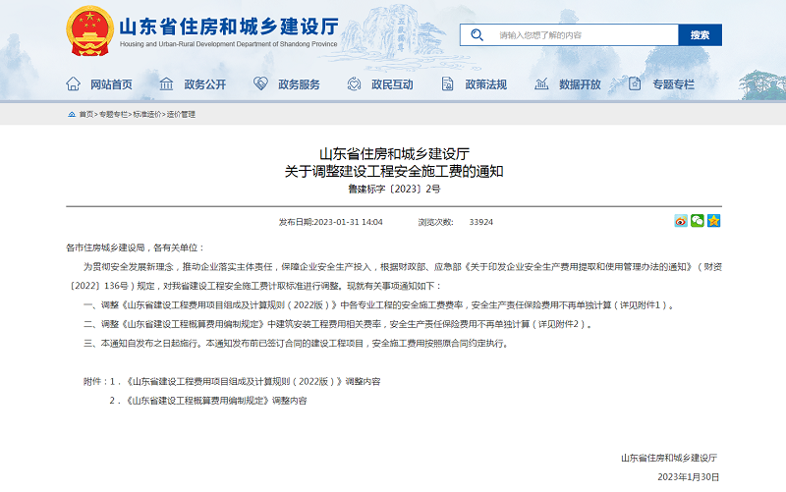
Task: Click the chart icon beside 数据开放
Action: (x=541, y=84)
